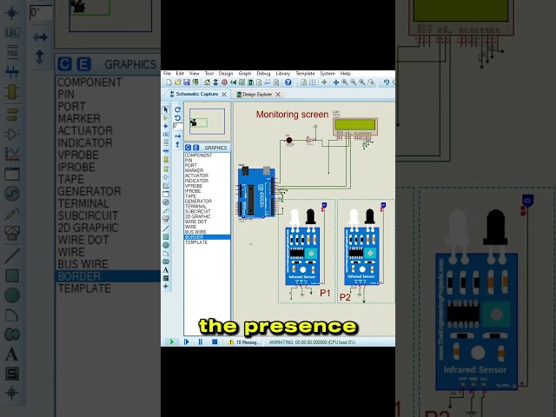The width and height of the screenshot is (556, 417).
Task: Select 2D Circle tool in center window
Action: click(166, 245)
